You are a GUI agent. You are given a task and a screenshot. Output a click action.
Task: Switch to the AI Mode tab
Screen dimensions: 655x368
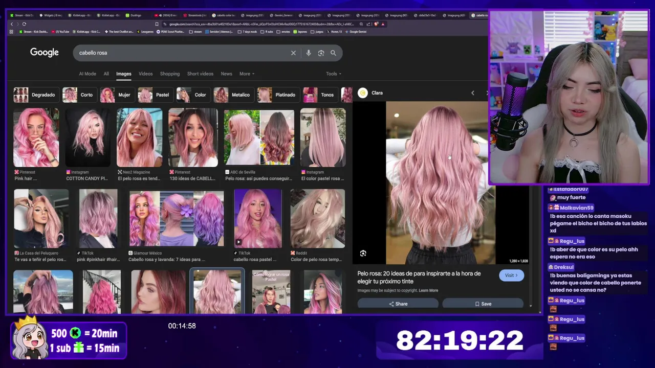point(88,74)
